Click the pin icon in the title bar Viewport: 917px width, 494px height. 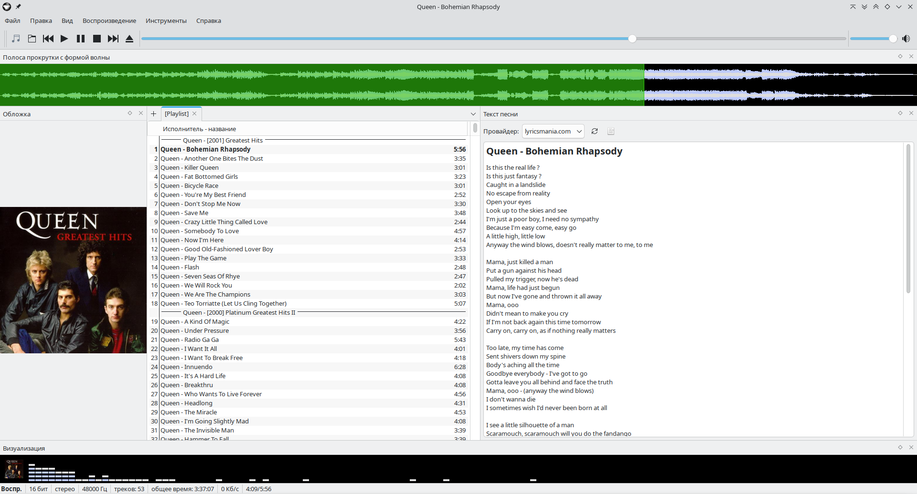point(18,7)
